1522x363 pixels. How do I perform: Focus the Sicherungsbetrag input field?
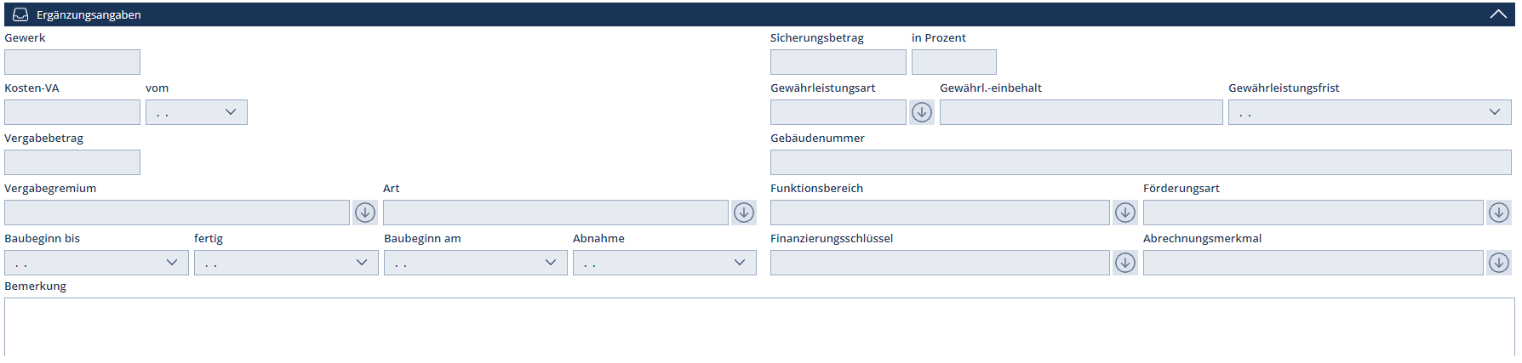pyautogui.click(x=838, y=62)
